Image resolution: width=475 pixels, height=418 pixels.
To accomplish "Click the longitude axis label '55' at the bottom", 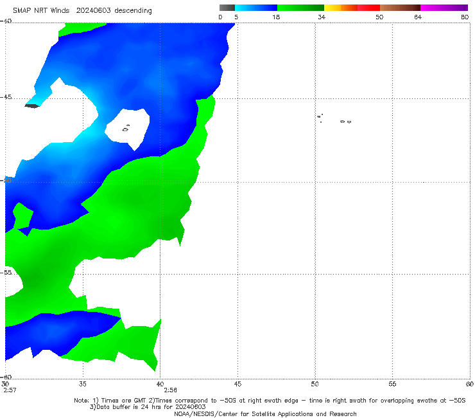I will pos(392,384).
